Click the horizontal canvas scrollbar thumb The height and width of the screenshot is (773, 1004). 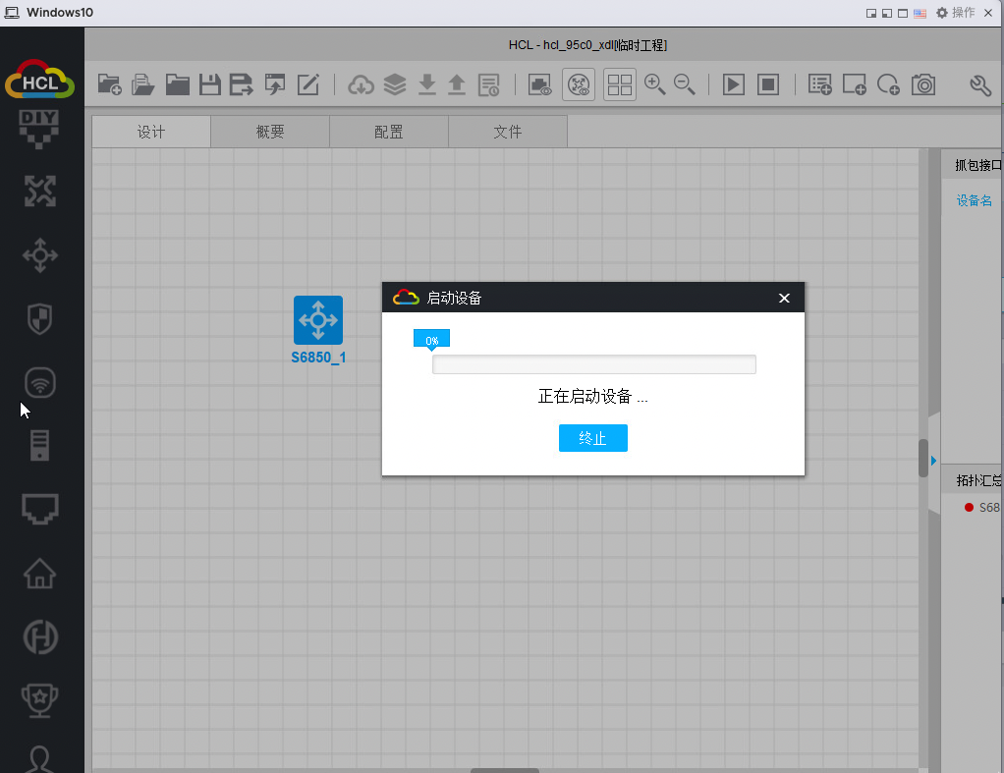(x=505, y=770)
